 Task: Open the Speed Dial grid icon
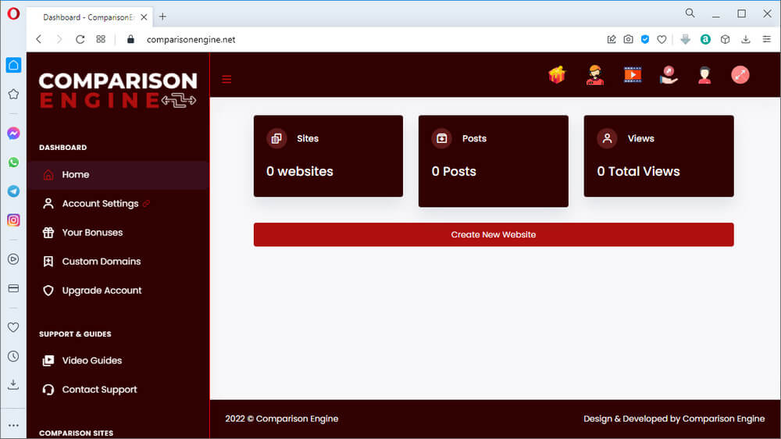click(101, 39)
